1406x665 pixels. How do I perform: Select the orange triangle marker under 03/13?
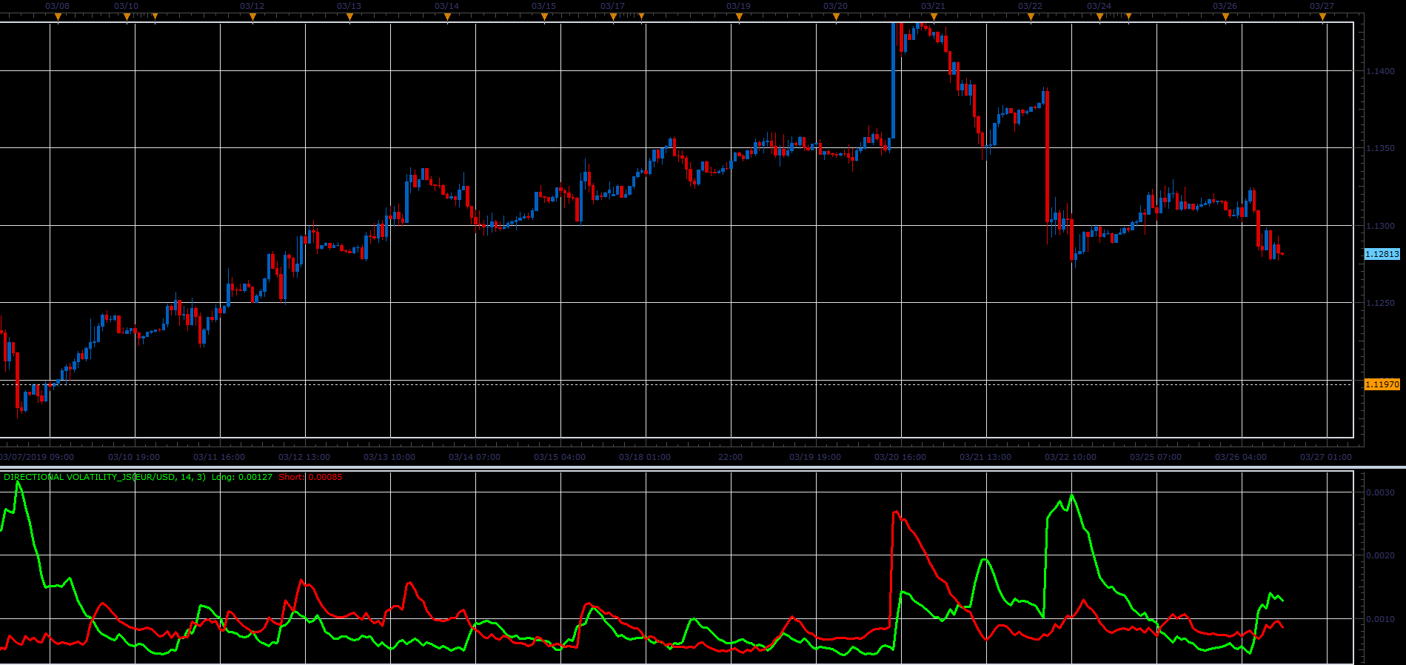tap(349, 16)
